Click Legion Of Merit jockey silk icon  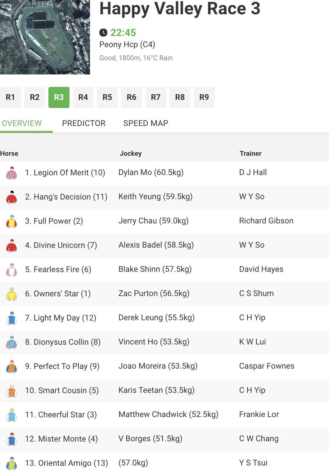11,173
